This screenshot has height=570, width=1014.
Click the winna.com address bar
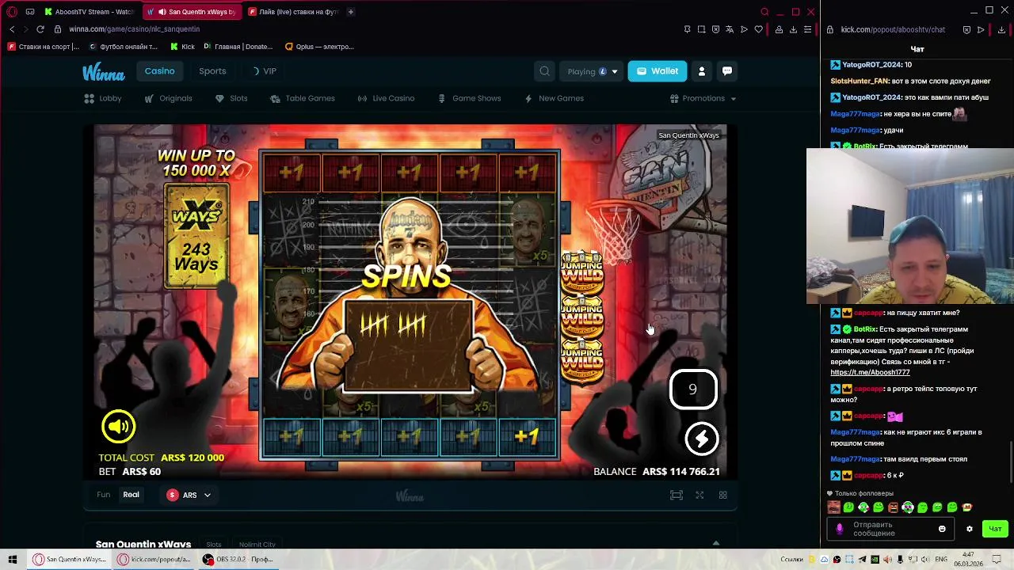[134, 29]
